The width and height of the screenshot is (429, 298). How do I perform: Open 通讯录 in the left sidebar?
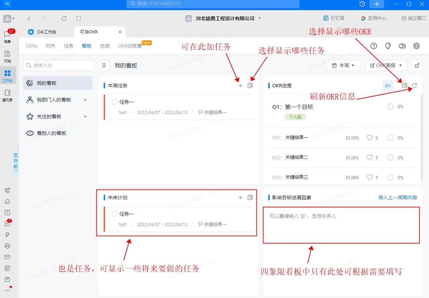[7, 95]
